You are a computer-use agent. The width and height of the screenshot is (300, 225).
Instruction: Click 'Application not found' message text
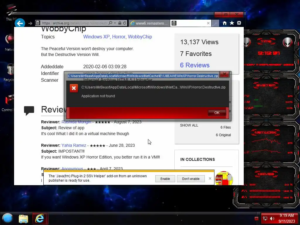point(98,96)
